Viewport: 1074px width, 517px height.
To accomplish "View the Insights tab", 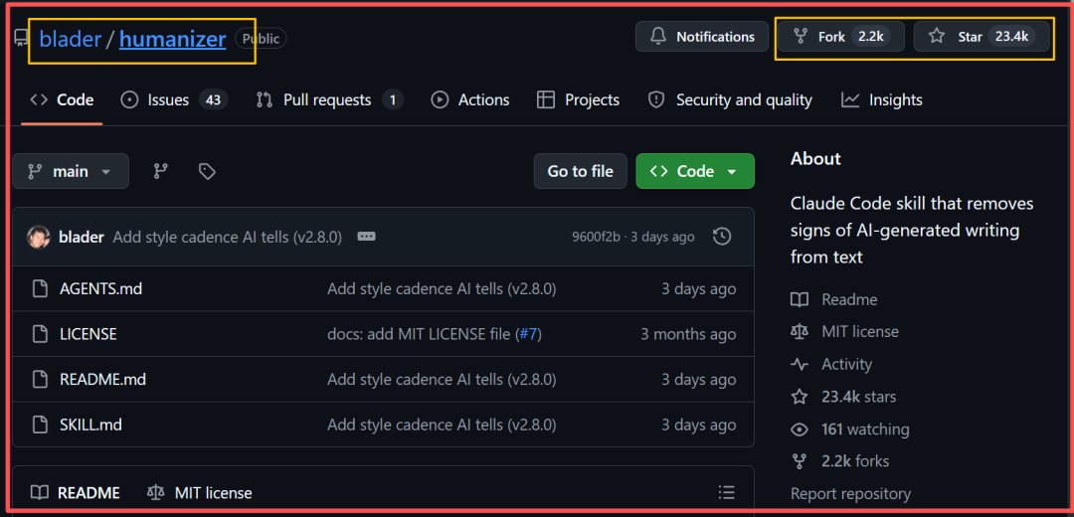I will [x=881, y=100].
